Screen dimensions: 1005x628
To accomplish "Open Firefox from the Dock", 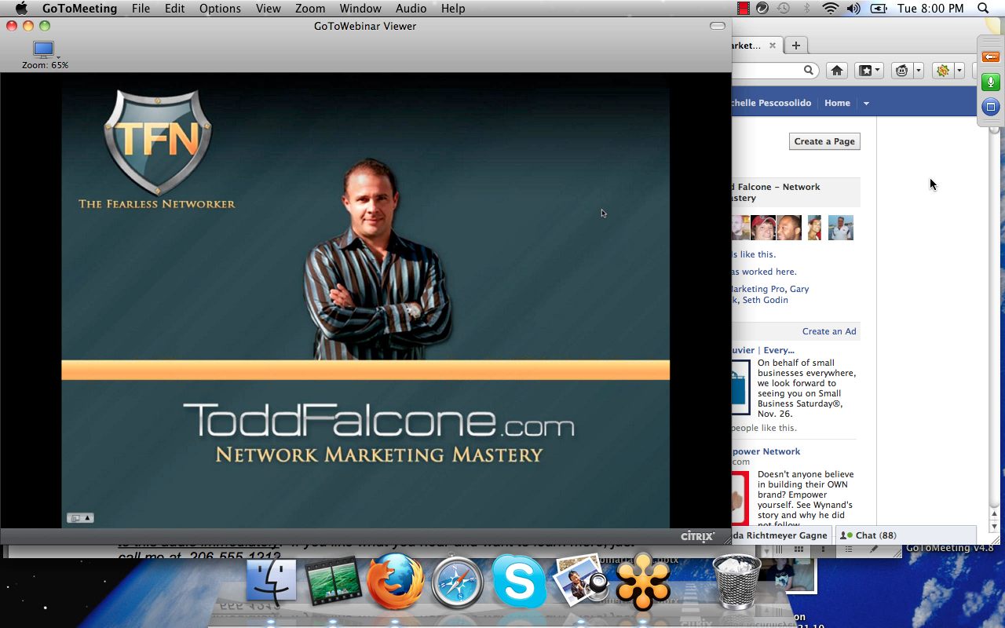I will [x=395, y=582].
